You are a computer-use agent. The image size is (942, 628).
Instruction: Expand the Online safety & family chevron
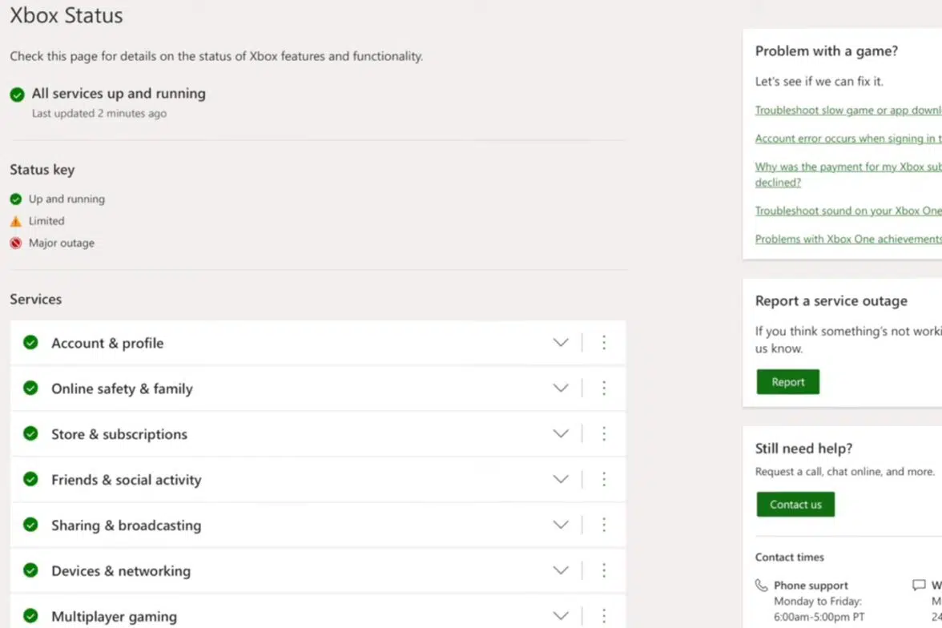pos(561,388)
